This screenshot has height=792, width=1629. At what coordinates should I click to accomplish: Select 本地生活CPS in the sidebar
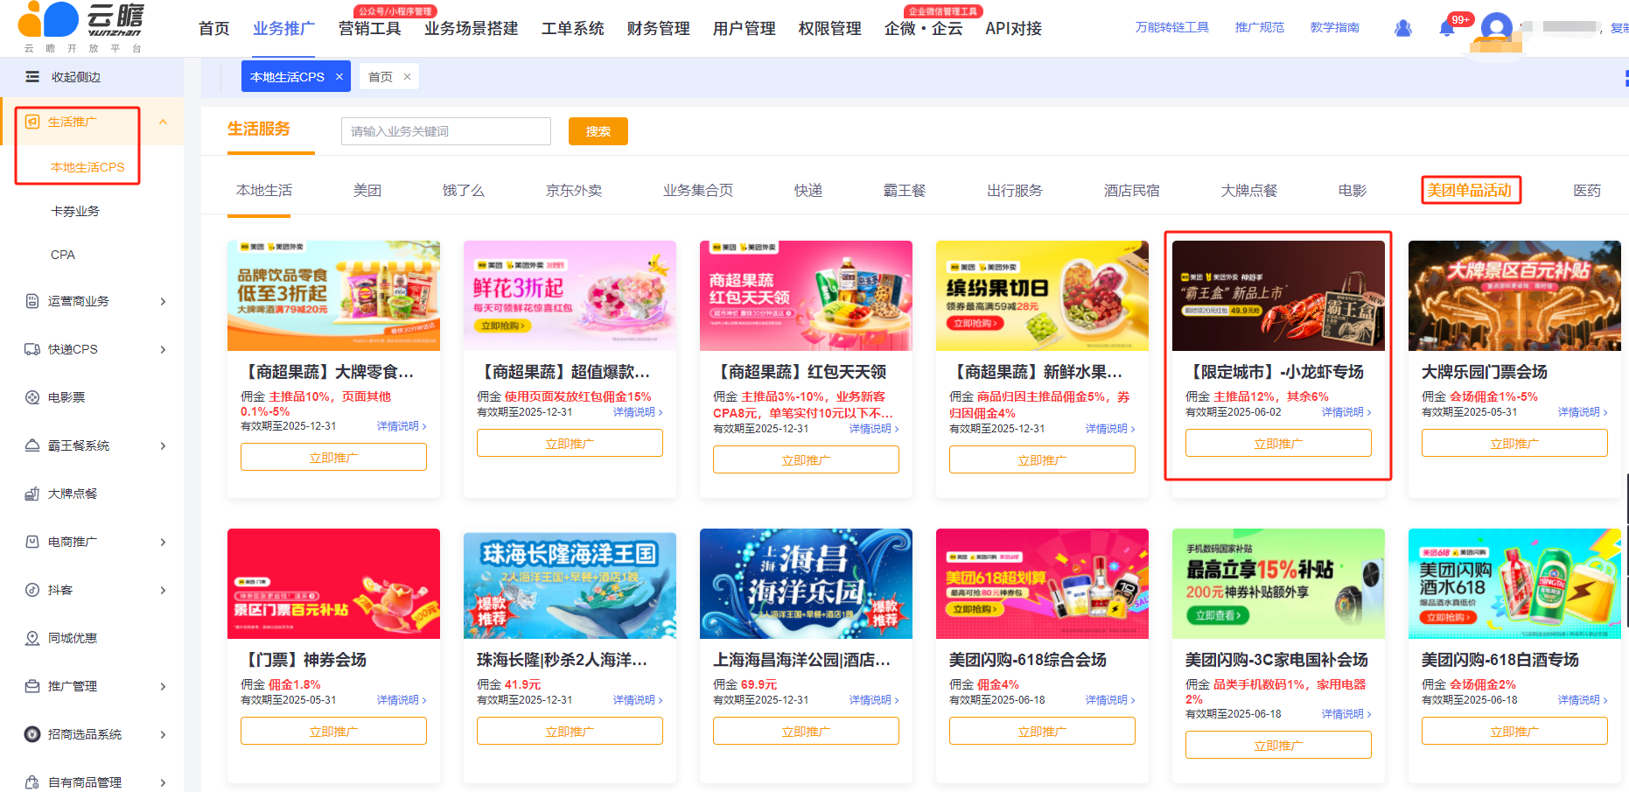(x=87, y=167)
